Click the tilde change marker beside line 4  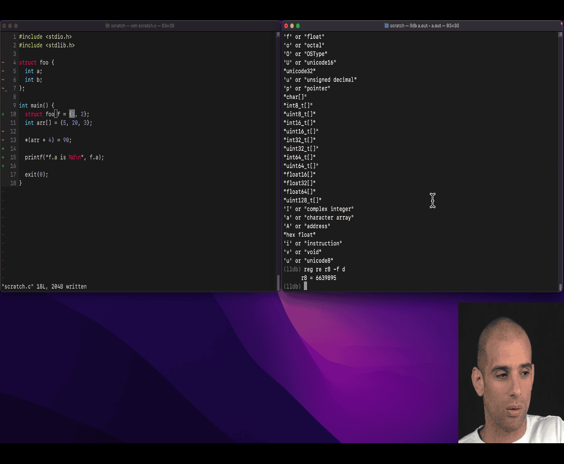pos(3,63)
